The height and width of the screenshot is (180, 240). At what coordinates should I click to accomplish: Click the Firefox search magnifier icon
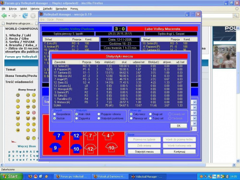(235, 15)
